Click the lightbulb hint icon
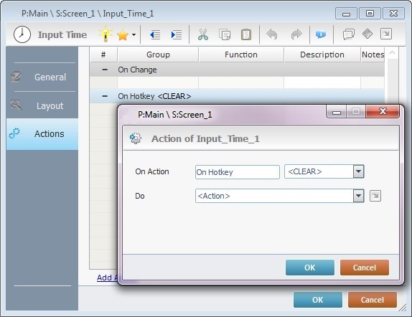The image size is (412, 317). pyautogui.click(x=106, y=34)
